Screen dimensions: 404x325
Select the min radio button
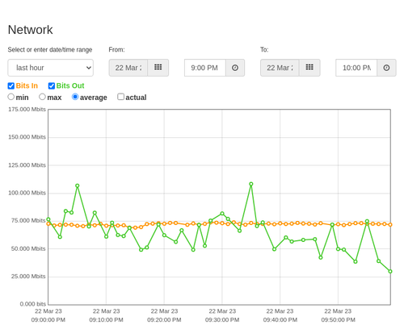tap(11, 97)
